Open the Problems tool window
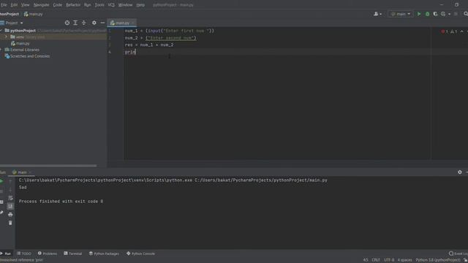Screen dimensions: 468x263 [47, 254]
